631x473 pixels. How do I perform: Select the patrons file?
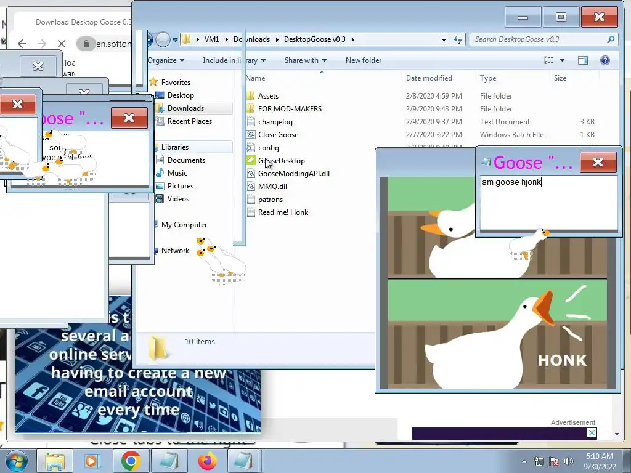(271, 200)
